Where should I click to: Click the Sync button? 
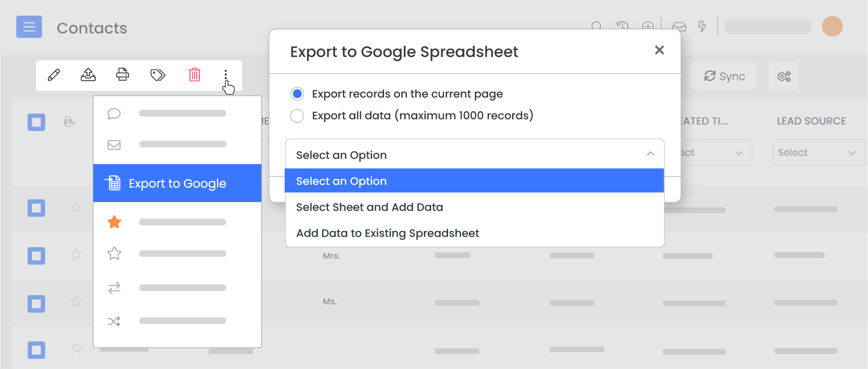click(724, 76)
